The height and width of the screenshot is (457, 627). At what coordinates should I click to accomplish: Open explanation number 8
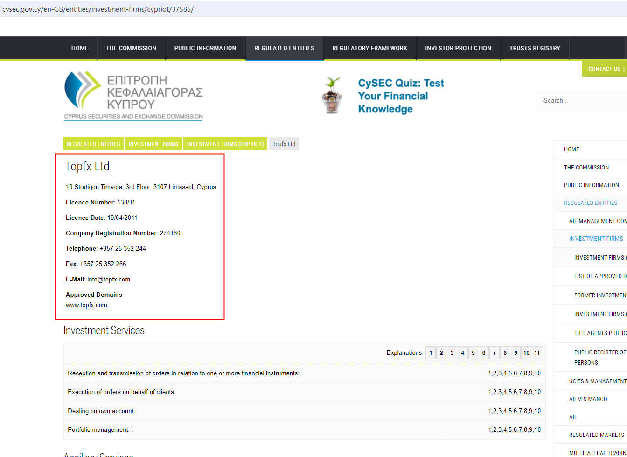(x=505, y=353)
